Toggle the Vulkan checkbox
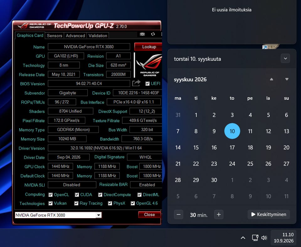The image size is (301, 247). pyautogui.click(x=50, y=203)
